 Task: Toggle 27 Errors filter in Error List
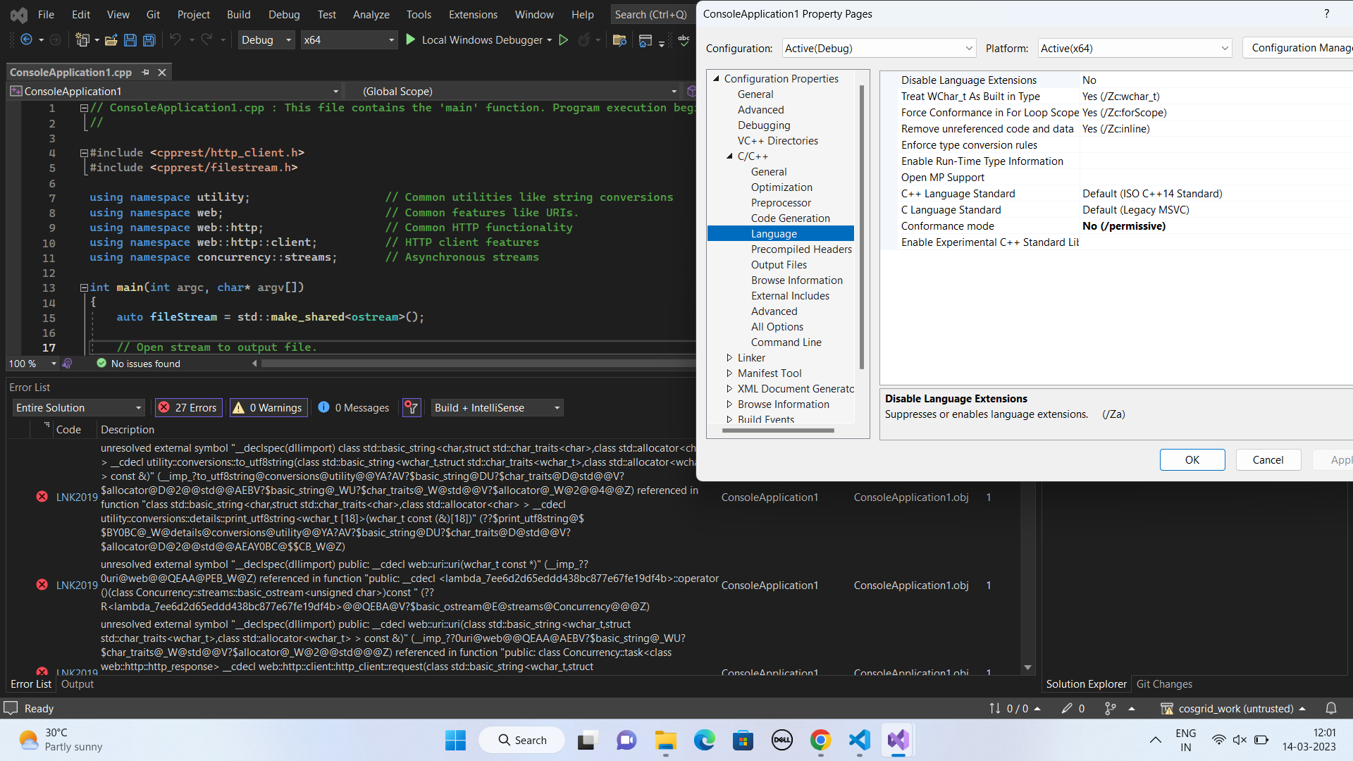click(x=186, y=407)
